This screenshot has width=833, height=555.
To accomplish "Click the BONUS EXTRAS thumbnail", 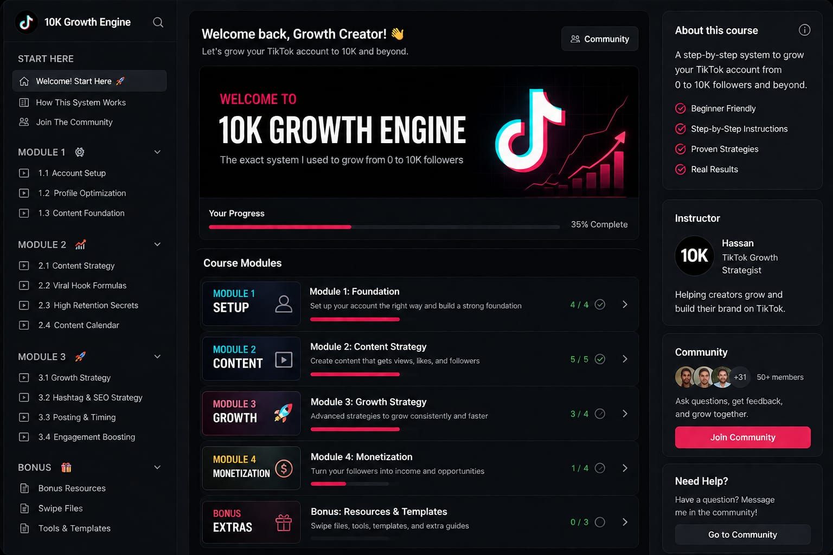I will pyautogui.click(x=251, y=522).
